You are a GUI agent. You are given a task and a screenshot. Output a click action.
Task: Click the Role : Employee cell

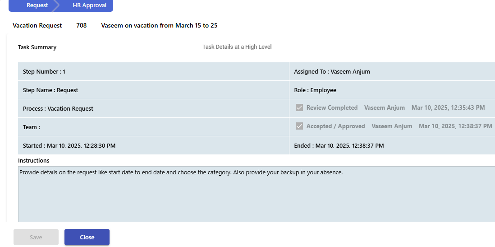tap(392, 90)
